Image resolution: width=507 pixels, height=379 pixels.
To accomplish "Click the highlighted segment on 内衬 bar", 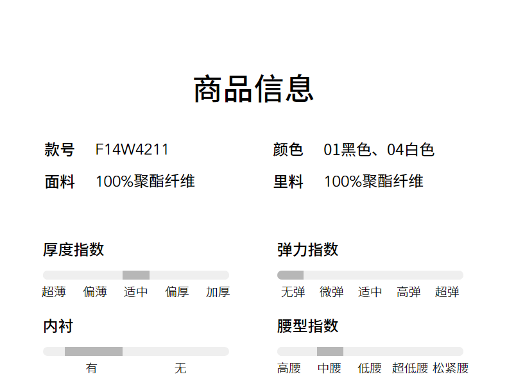I will coord(94,351).
